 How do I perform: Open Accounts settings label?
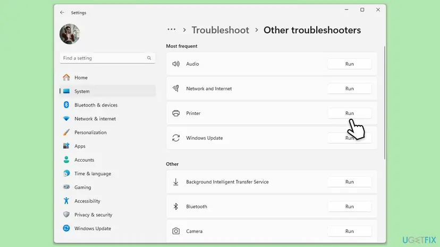(x=84, y=160)
